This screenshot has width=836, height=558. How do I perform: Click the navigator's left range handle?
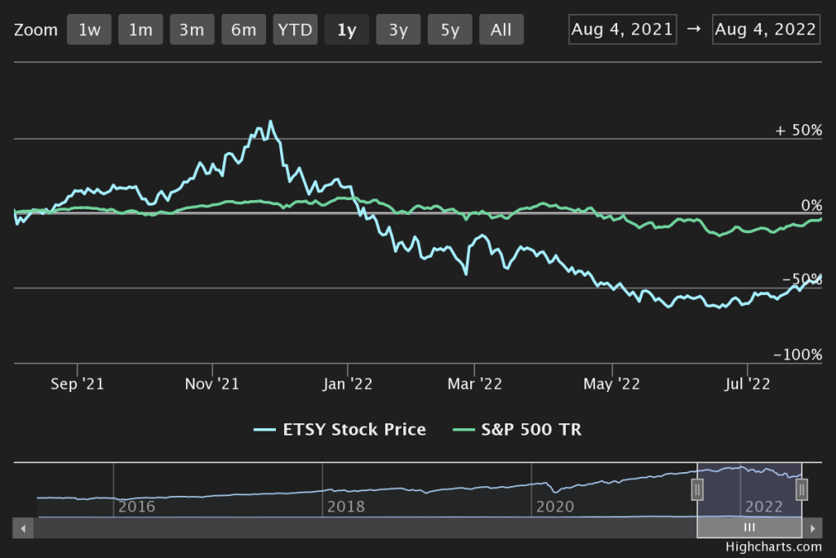pos(697,489)
